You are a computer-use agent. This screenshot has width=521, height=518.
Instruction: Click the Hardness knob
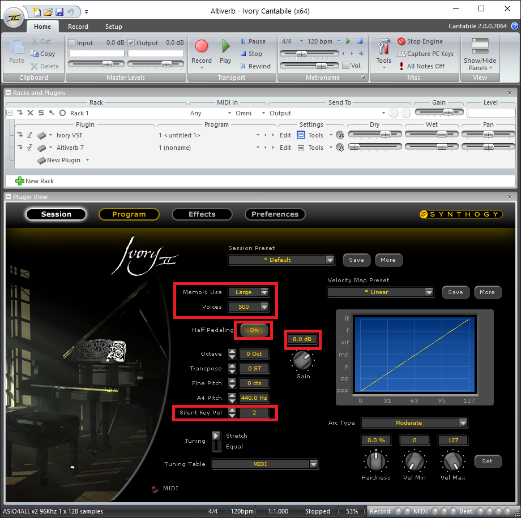376,461
